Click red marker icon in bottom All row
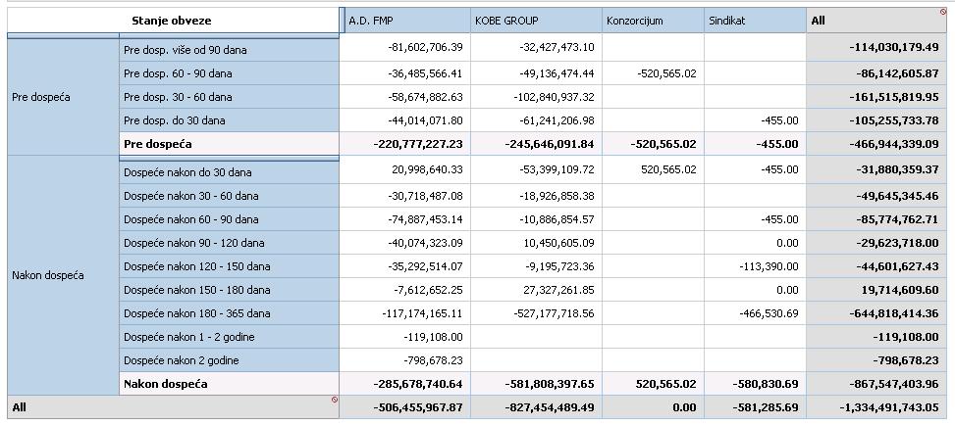The height and width of the screenshot is (426, 955). point(334,400)
